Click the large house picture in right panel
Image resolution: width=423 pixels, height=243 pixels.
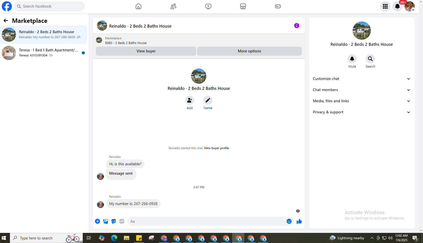pyautogui.click(x=362, y=31)
